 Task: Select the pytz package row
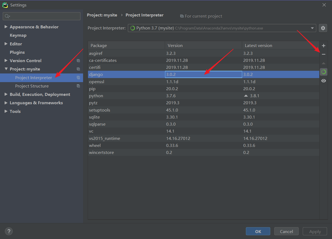coord(203,103)
